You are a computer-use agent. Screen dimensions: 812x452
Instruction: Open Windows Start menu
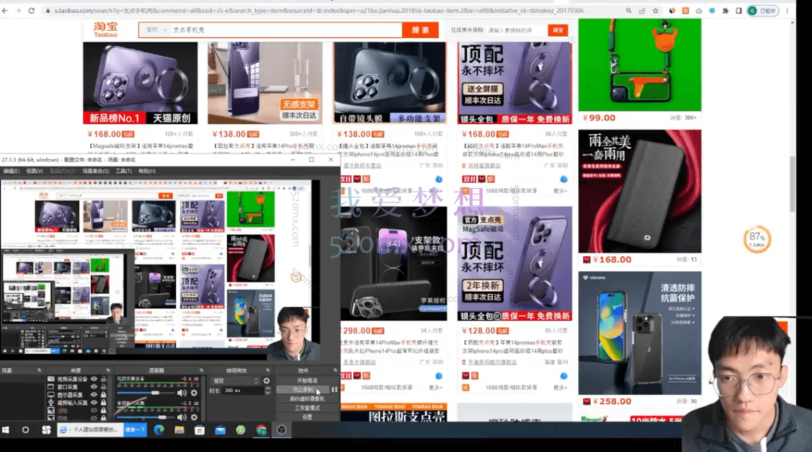click(6, 430)
